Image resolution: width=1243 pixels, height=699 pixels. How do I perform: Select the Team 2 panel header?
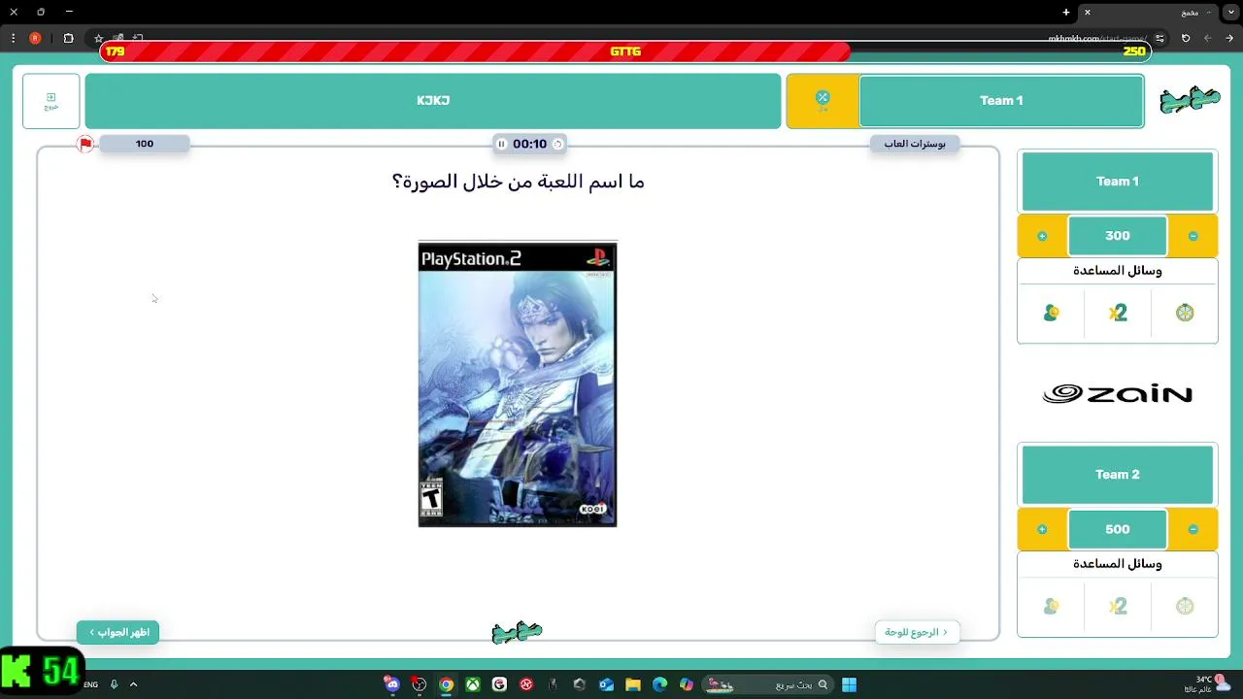[x=1118, y=475]
